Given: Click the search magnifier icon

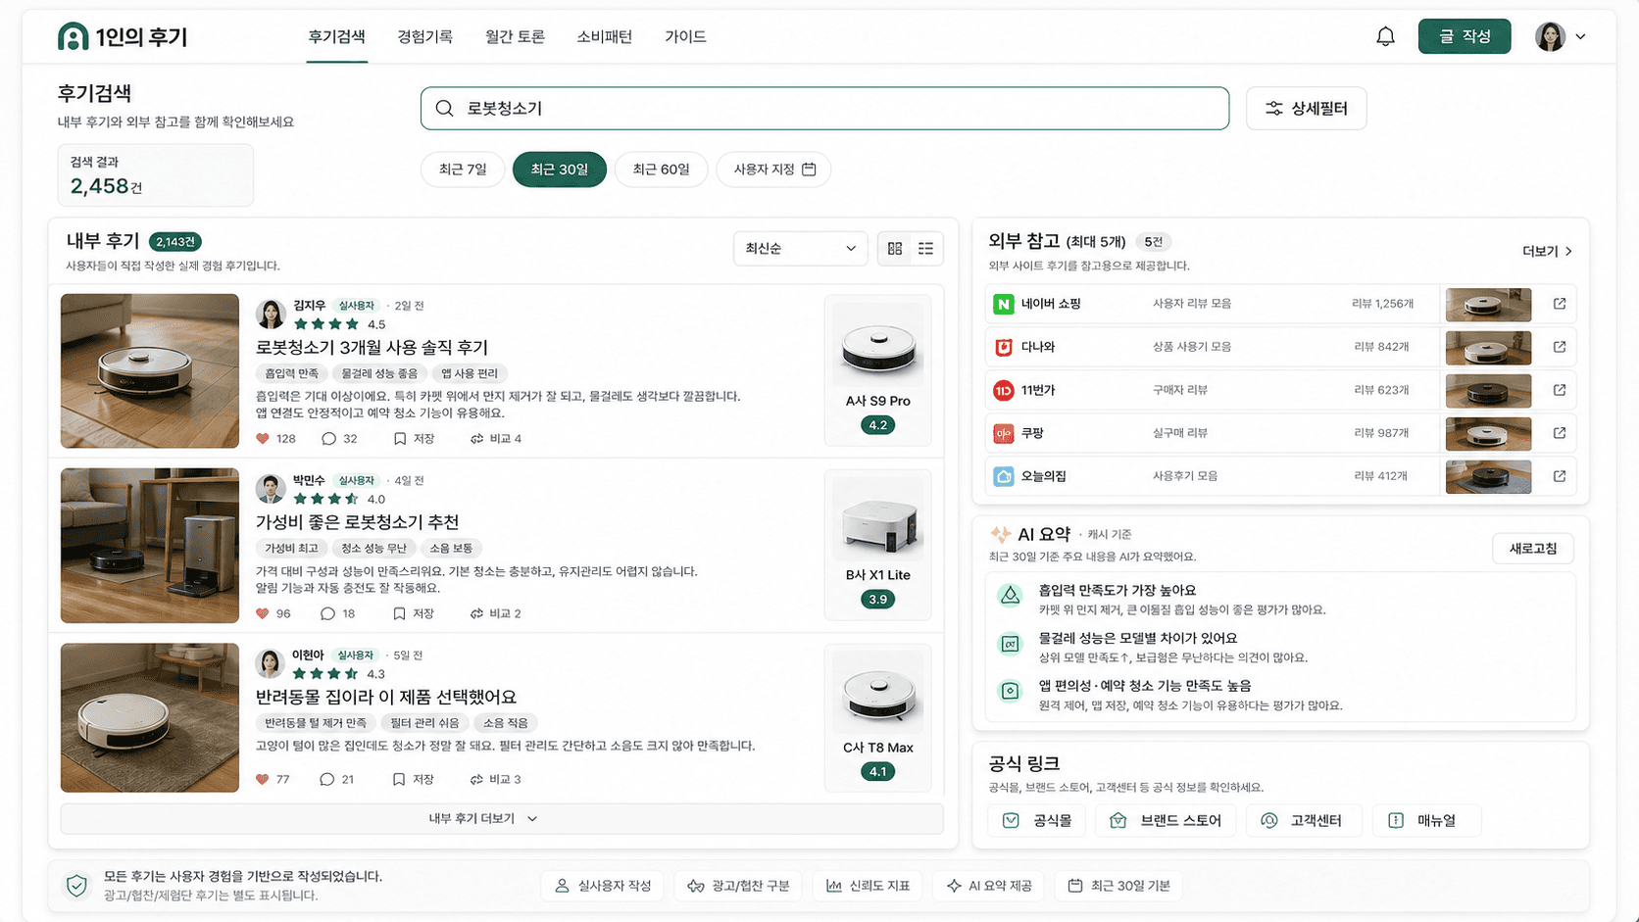Looking at the screenshot, I should pyautogui.click(x=444, y=109).
